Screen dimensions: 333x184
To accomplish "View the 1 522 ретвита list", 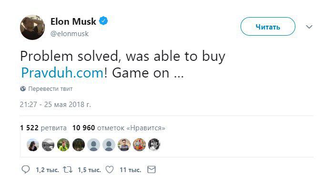I will point(43,128).
